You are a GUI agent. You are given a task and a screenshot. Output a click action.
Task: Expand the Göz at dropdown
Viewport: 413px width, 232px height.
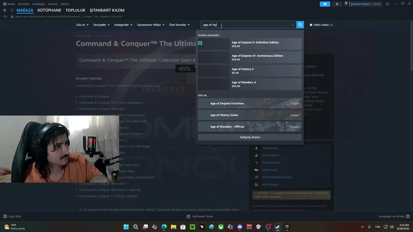coord(82,25)
